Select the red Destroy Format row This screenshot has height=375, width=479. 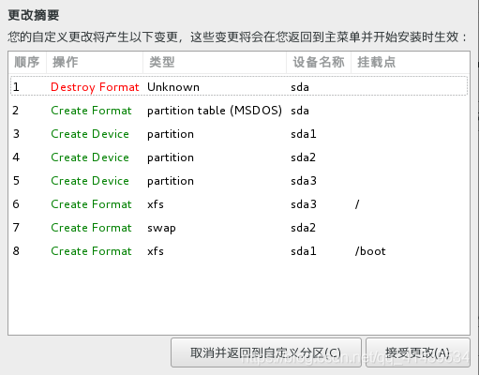point(239,86)
